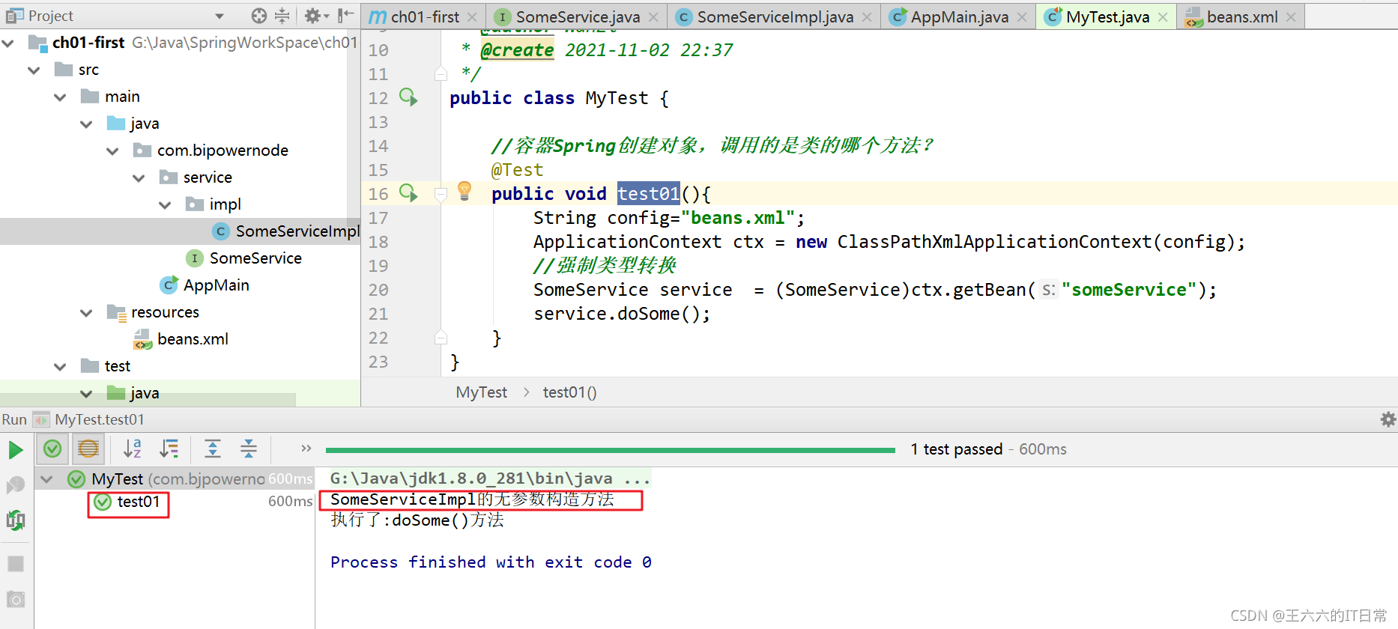Screen dimensions: 1398x629
Task: Select SomeService interface in project tree
Action: tap(243, 258)
